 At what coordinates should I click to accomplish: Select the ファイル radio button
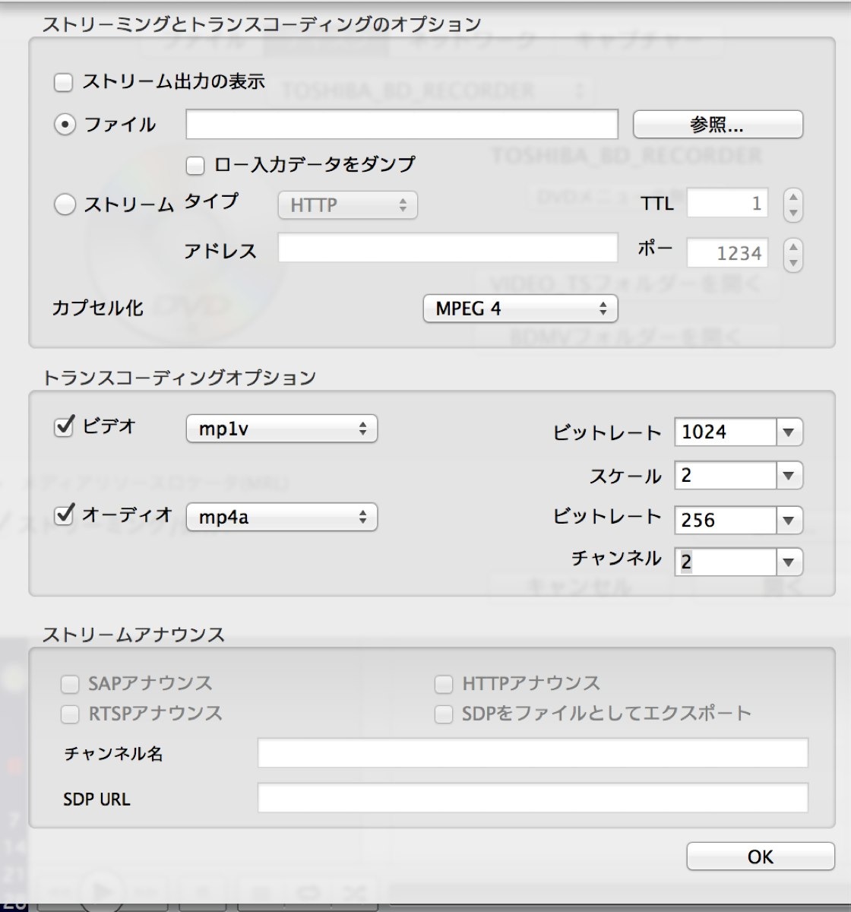[x=65, y=125]
